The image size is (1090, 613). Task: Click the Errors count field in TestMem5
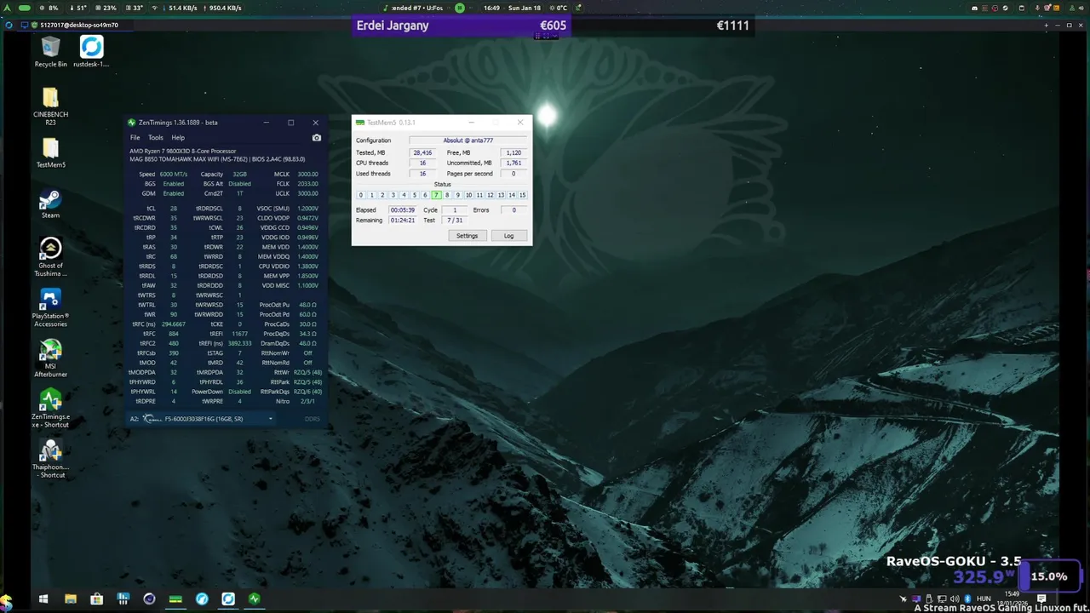(x=513, y=209)
